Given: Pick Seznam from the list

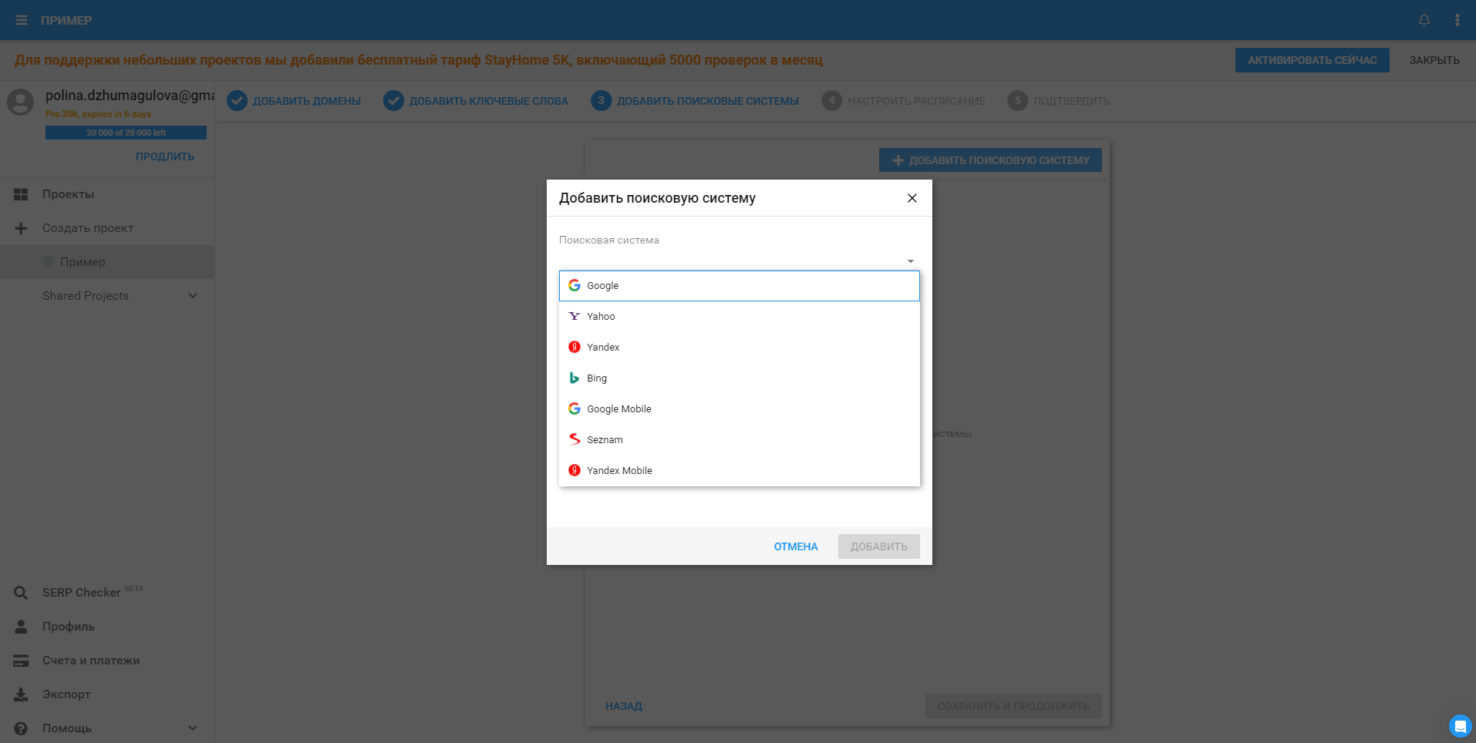Looking at the screenshot, I should click(740, 439).
